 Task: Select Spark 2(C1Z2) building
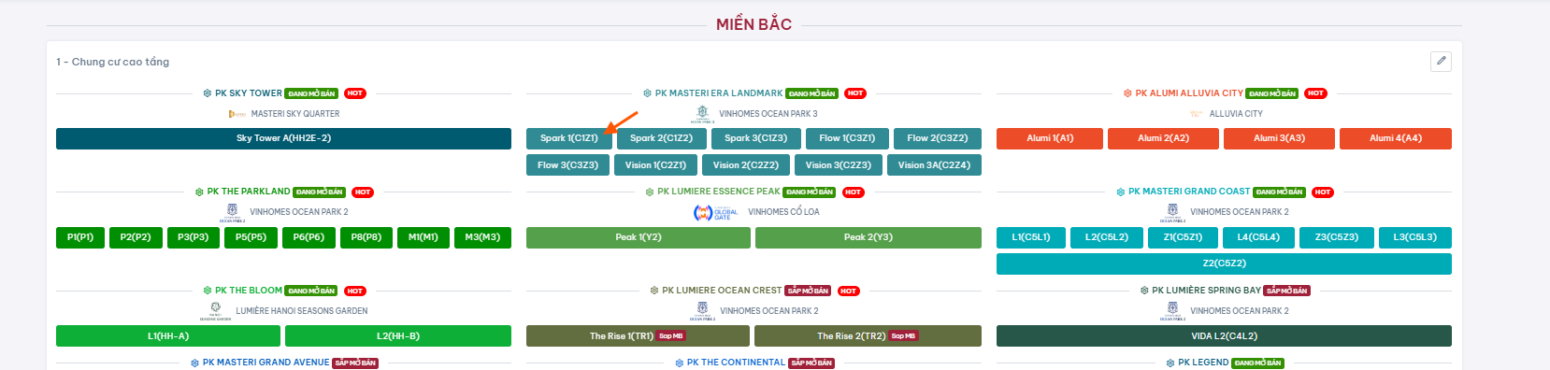coord(661,138)
